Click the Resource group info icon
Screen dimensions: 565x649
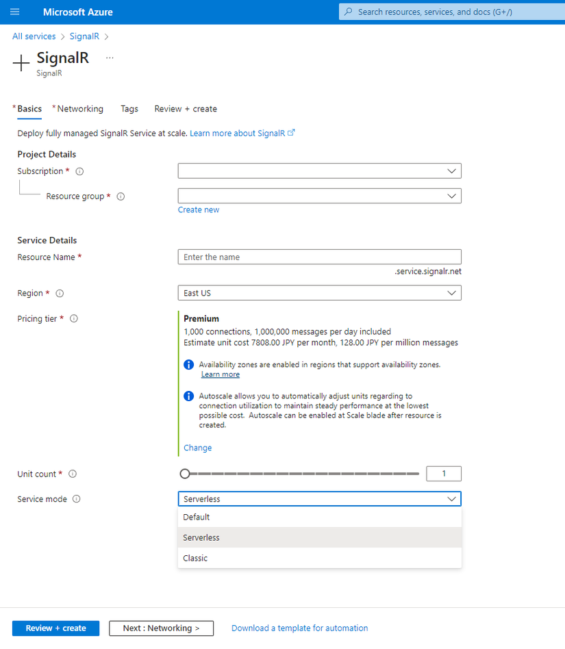(x=121, y=196)
